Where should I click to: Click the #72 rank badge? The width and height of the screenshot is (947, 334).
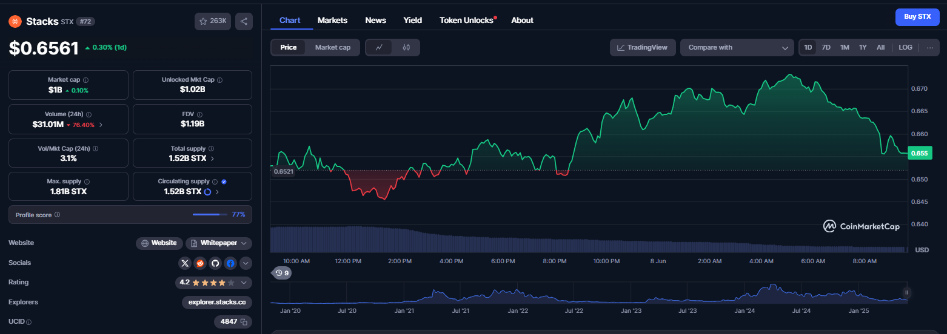point(85,22)
